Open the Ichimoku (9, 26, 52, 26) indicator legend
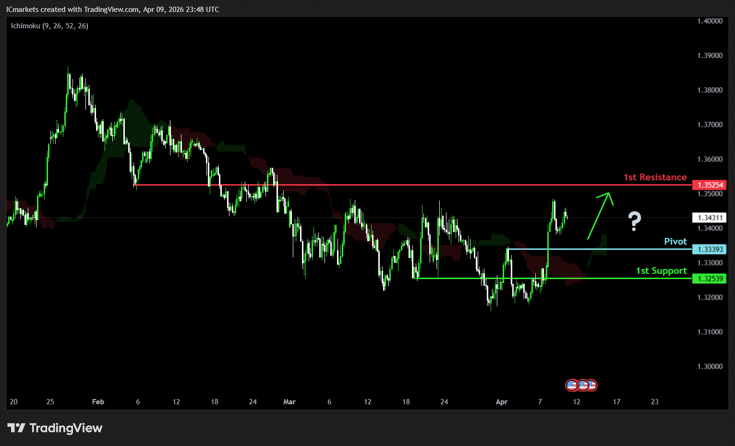 pyautogui.click(x=49, y=26)
